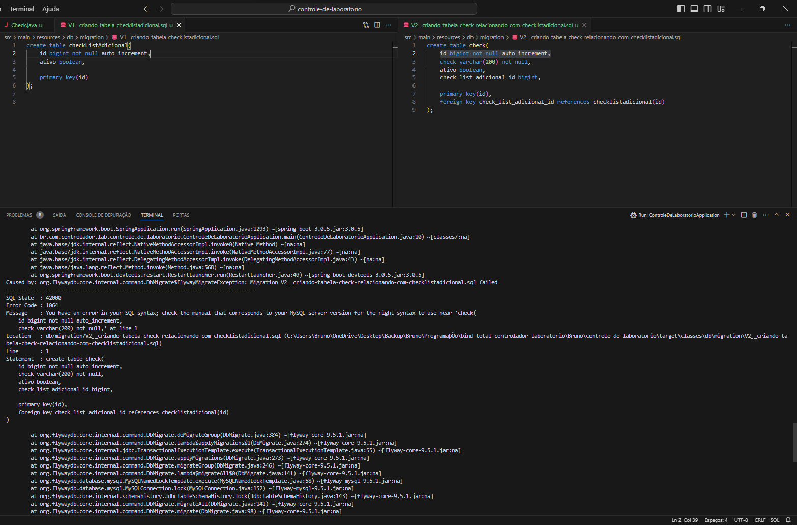Screen dimensions: 797x525
Task: Toggle the primary side bar layout icon
Action: pyautogui.click(x=681, y=9)
